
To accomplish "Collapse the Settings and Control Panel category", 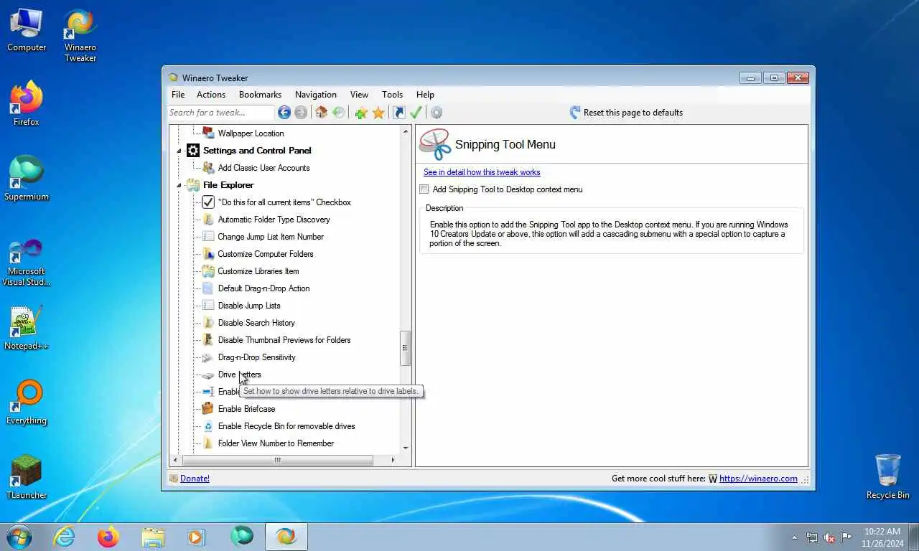I will pyautogui.click(x=179, y=151).
